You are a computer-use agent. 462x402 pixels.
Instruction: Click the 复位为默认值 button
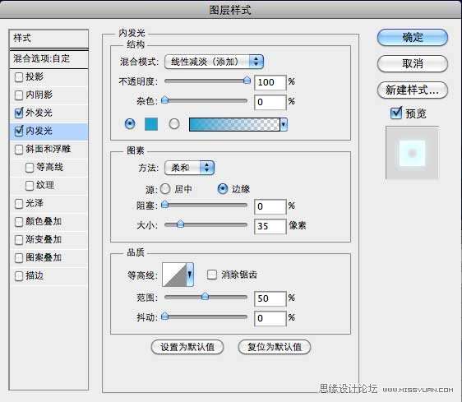275,347
